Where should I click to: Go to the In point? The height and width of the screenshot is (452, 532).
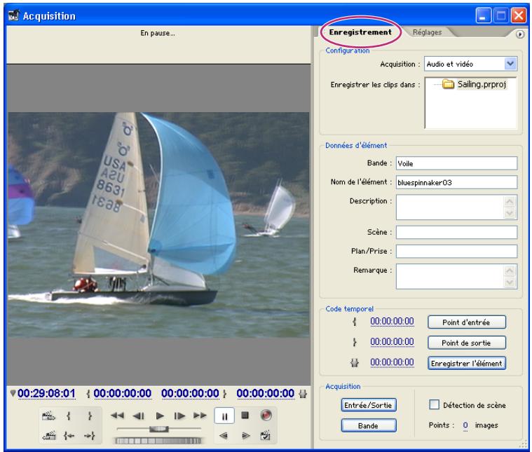tap(69, 436)
